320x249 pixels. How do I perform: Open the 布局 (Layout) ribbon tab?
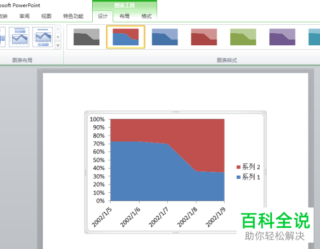124,16
